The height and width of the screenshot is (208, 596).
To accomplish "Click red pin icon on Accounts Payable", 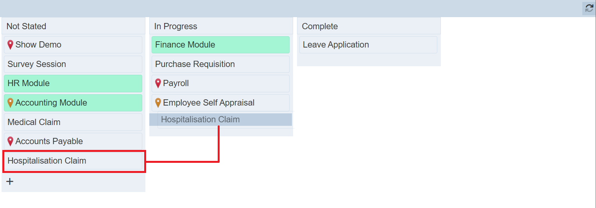I will point(11,141).
